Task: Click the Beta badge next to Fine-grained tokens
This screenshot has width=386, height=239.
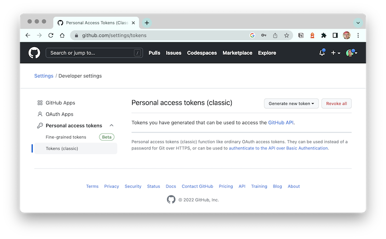Action: coord(107,137)
